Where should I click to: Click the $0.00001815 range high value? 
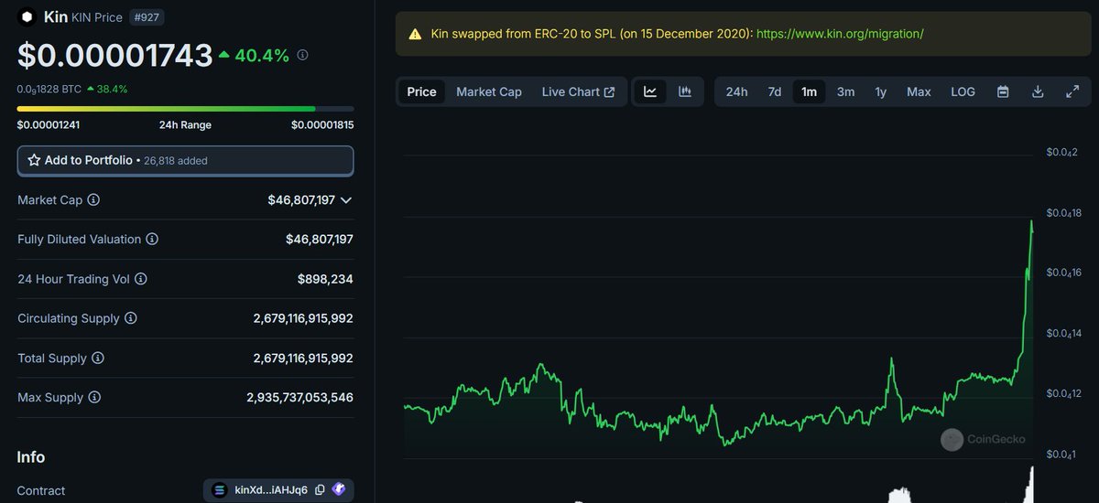coord(322,125)
